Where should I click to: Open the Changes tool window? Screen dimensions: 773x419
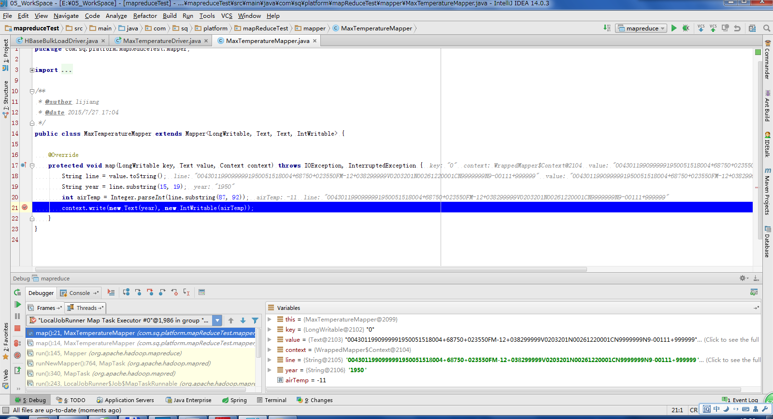[x=315, y=400]
